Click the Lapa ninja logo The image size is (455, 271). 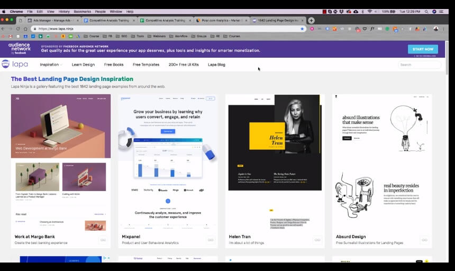(15, 64)
